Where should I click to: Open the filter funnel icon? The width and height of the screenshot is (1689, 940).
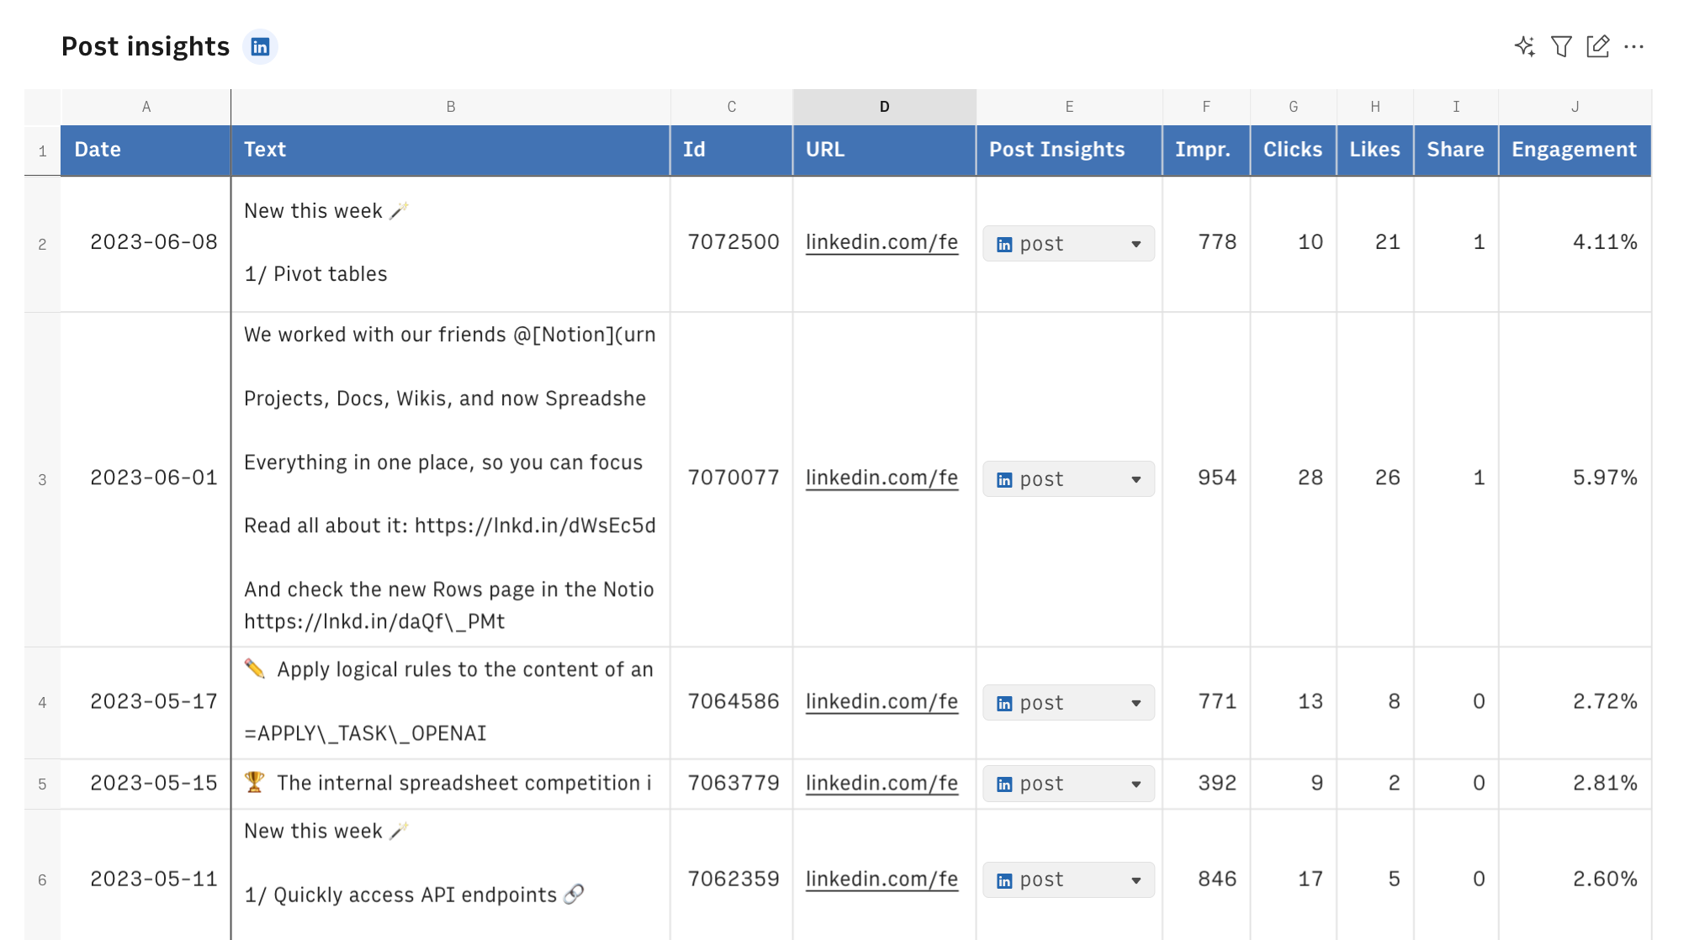1561,46
